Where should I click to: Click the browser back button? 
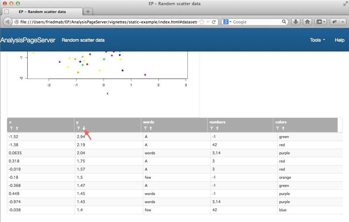click(7, 22)
